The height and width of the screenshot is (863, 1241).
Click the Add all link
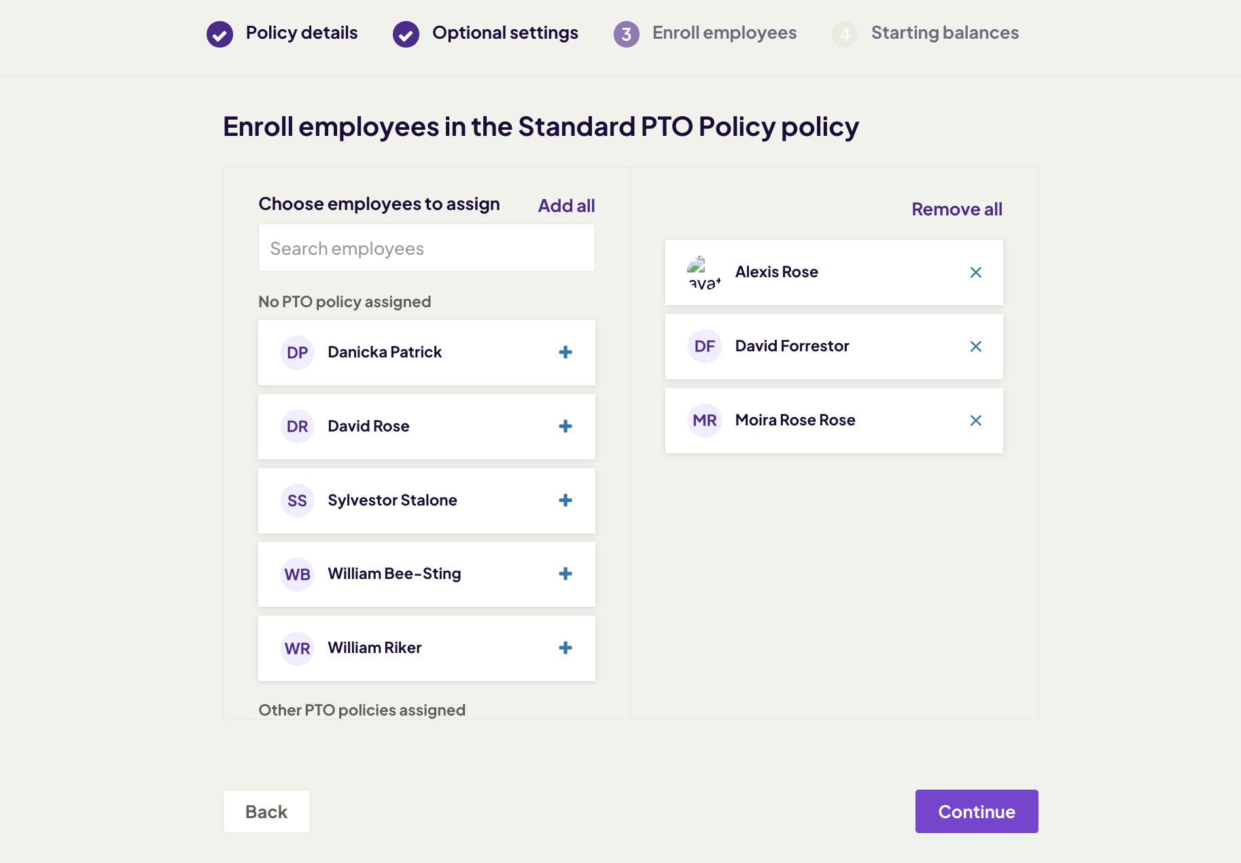pyautogui.click(x=565, y=205)
